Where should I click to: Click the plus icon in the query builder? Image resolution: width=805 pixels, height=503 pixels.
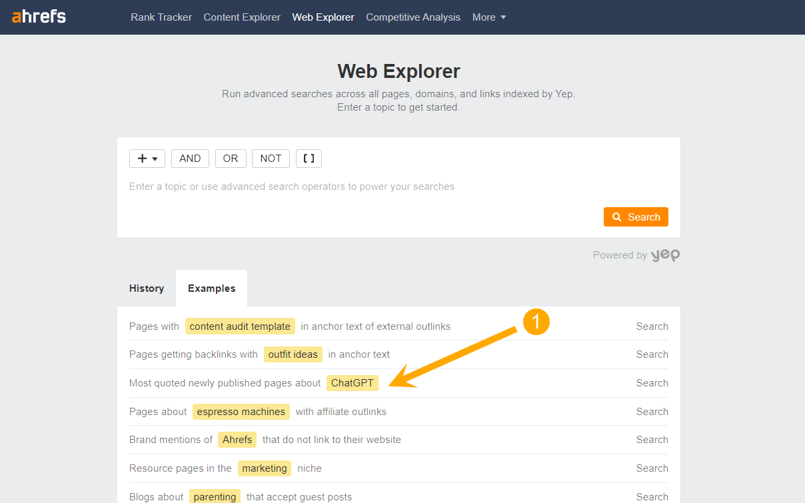[142, 159]
